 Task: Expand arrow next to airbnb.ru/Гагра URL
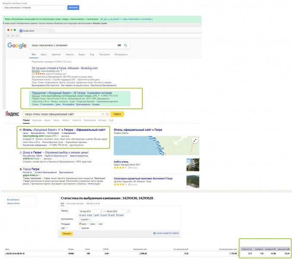(x=40, y=158)
